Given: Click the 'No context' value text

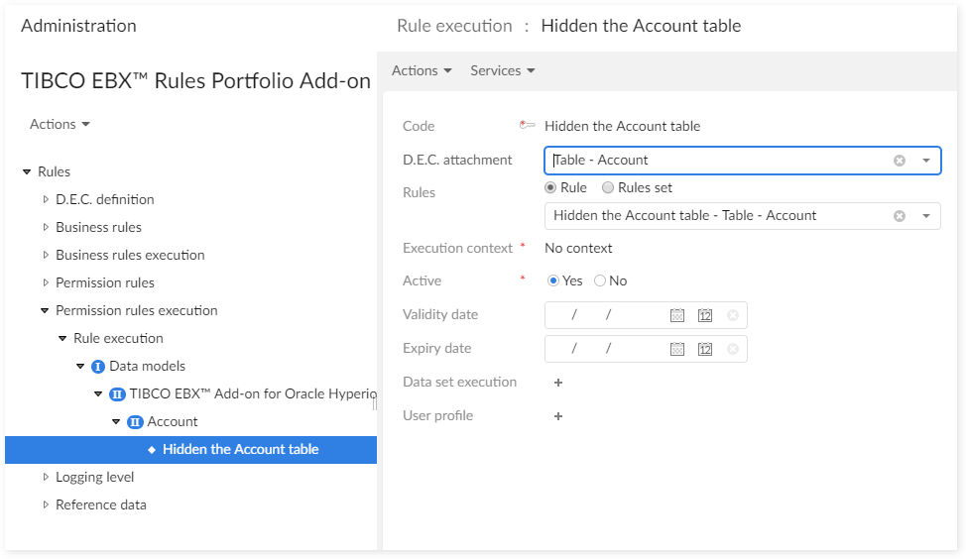Looking at the screenshot, I should pyautogui.click(x=578, y=248).
